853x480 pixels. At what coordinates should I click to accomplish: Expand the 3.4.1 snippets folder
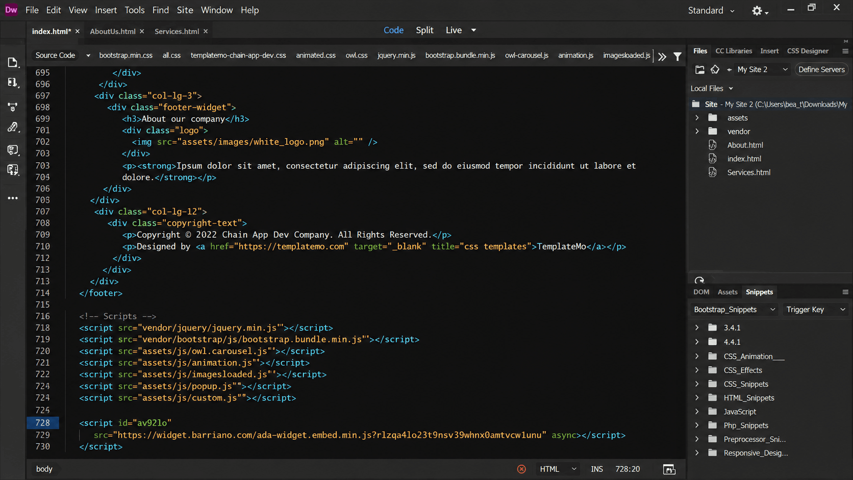tap(697, 327)
